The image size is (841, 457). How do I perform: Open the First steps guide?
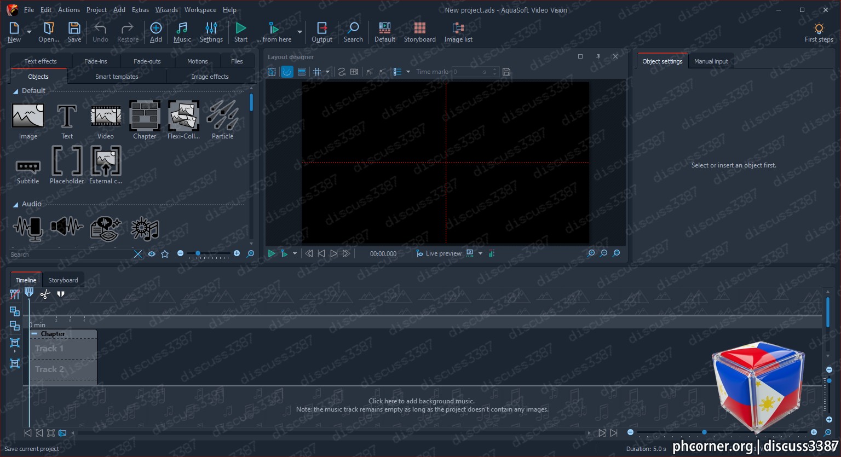(x=819, y=32)
